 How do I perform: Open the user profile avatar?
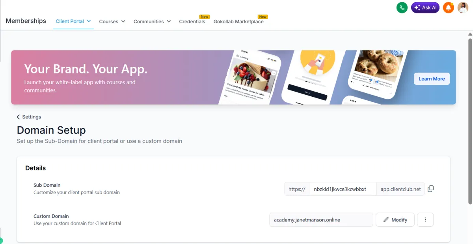pyautogui.click(x=463, y=8)
